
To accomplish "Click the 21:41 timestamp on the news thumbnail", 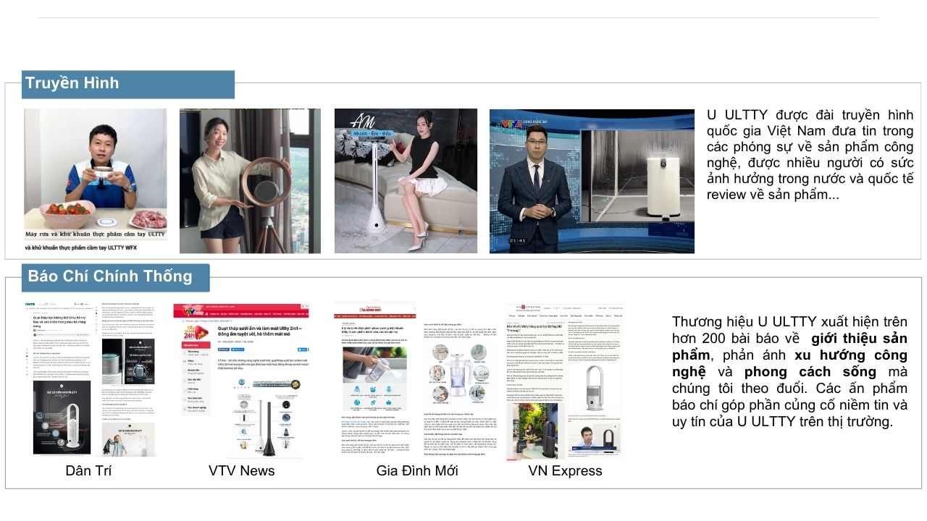I will 517,241.
